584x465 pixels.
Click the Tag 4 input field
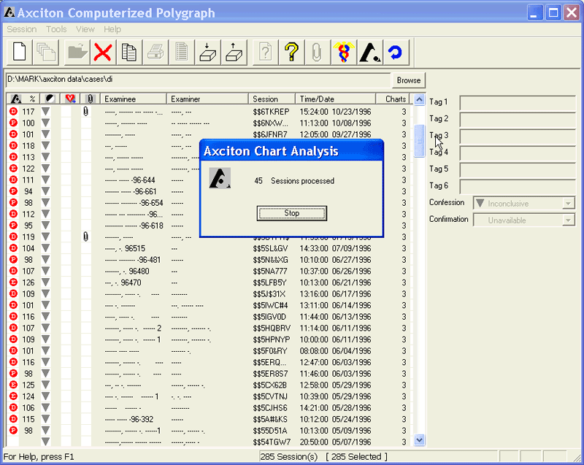518,153
